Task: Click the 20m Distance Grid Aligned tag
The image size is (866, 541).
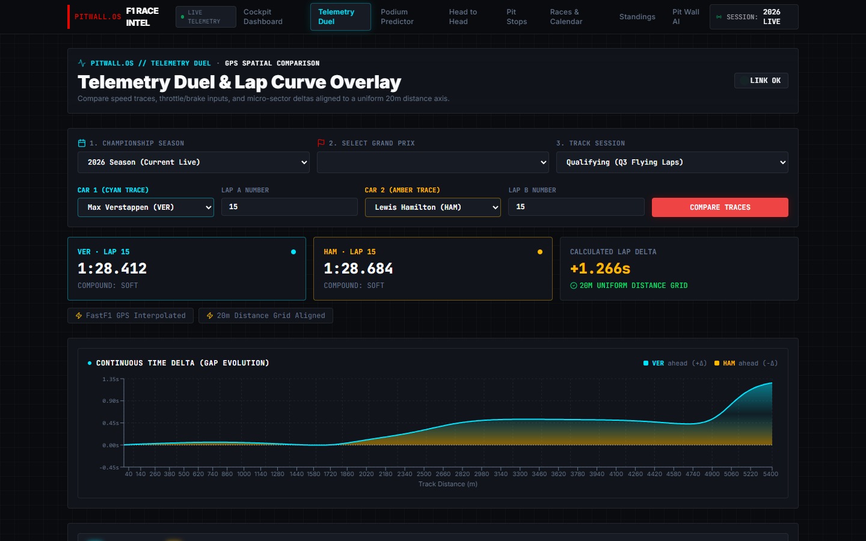Action: pos(266,316)
